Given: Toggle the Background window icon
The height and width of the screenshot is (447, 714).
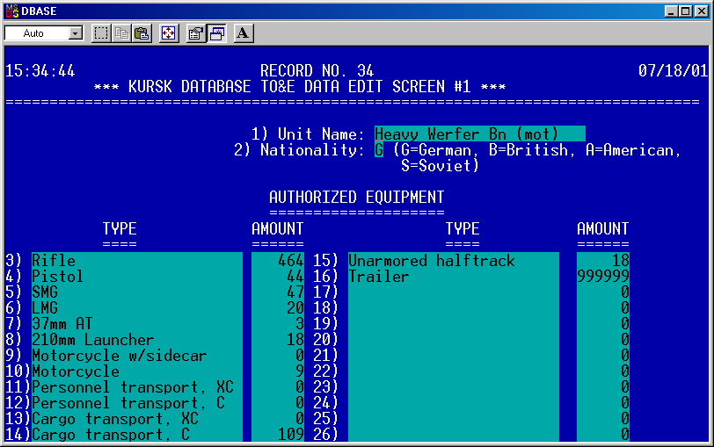Looking at the screenshot, I should pyautogui.click(x=216, y=33).
